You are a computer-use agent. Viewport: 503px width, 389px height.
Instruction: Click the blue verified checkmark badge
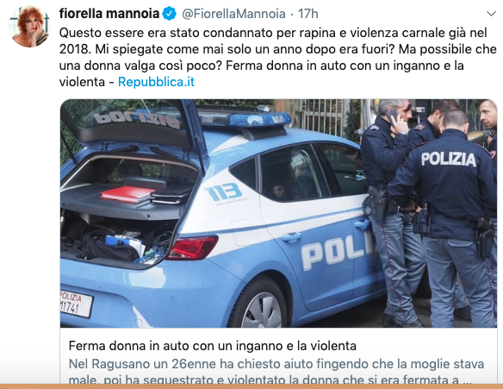170,14
